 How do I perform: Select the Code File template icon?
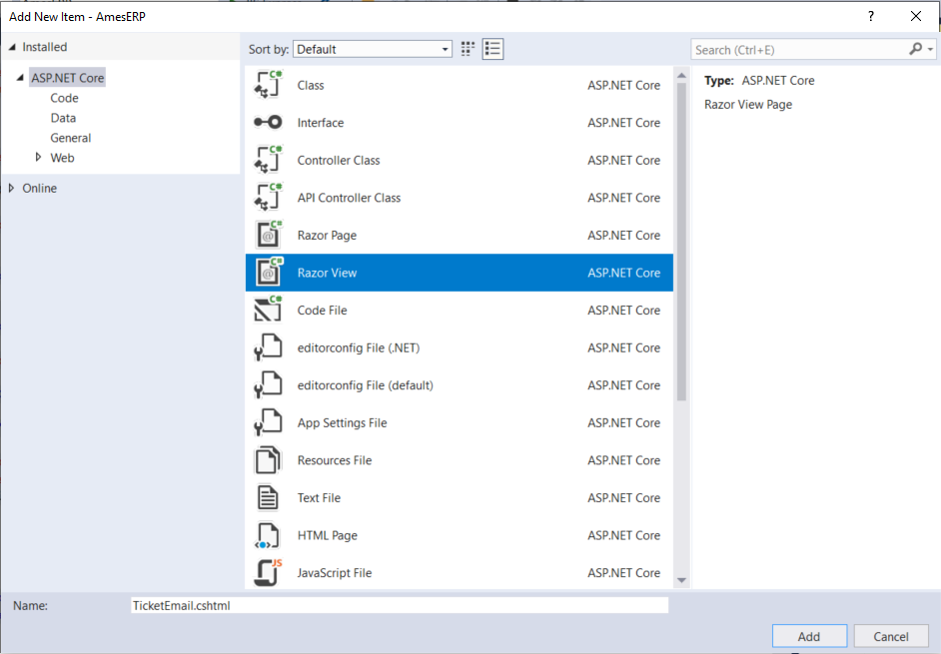268,310
